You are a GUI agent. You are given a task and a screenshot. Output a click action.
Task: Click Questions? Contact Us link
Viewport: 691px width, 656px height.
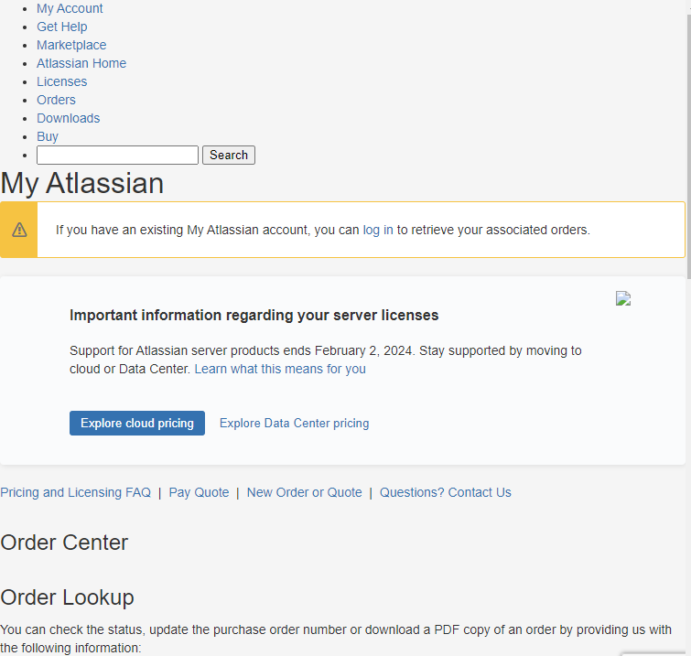(x=445, y=492)
